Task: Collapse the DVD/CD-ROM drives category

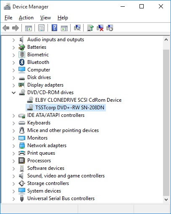Action: pos(13,92)
